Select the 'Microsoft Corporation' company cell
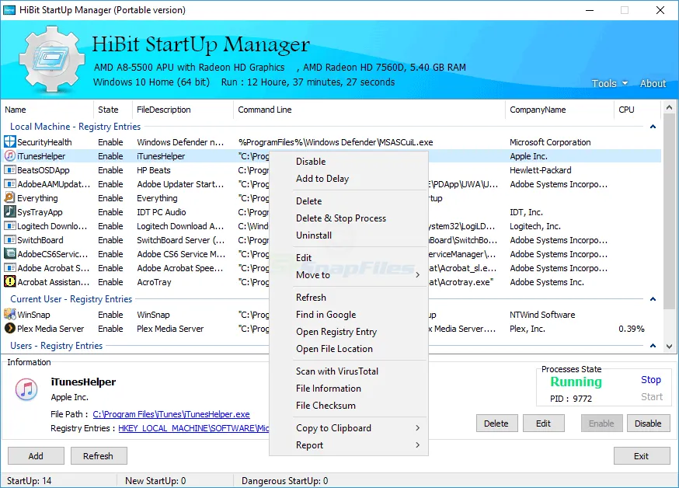Image resolution: width=679 pixels, height=488 pixels. 550,142
